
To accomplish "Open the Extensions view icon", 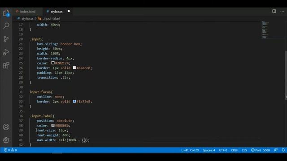I will (6, 65).
